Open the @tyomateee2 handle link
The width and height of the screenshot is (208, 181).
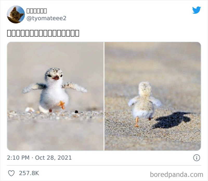click(x=46, y=18)
